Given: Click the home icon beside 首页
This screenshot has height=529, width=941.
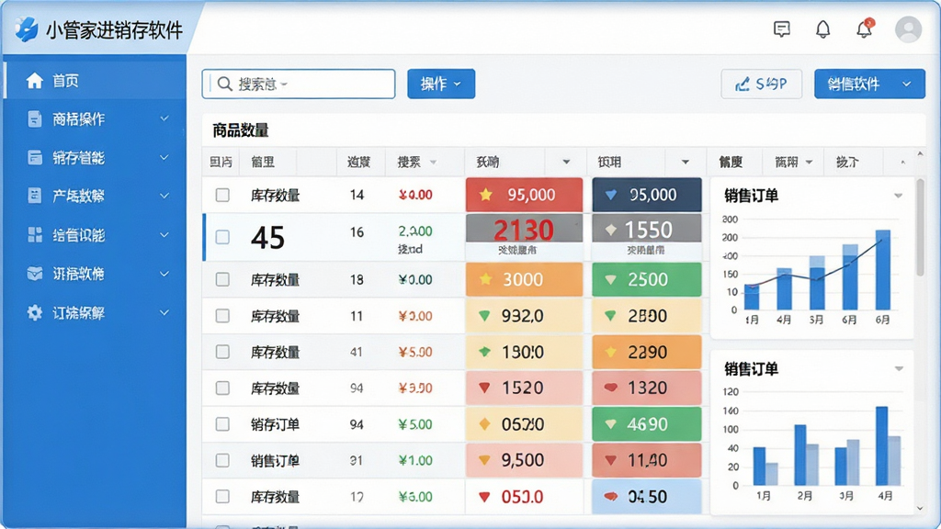Looking at the screenshot, I should pyautogui.click(x=35, y=81).
